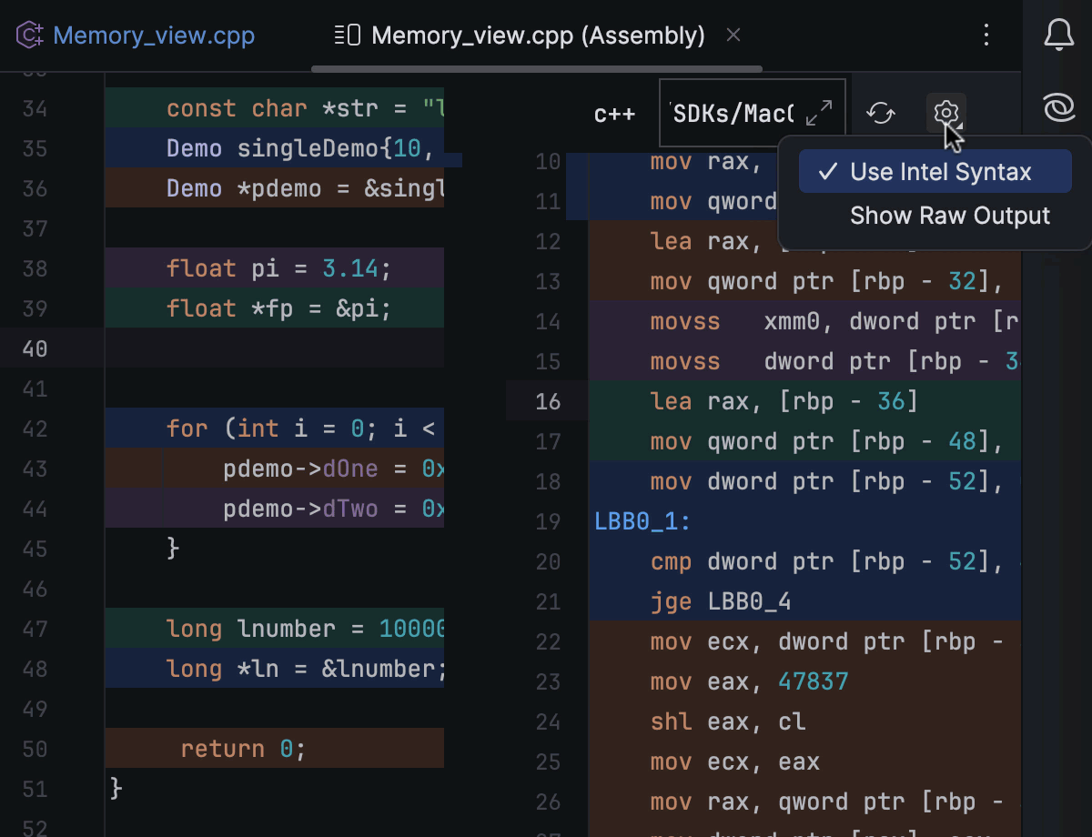Viewport: 1092px width, 837px height.
Task: Open the assembly view settings gear
Action: [945, 114]
